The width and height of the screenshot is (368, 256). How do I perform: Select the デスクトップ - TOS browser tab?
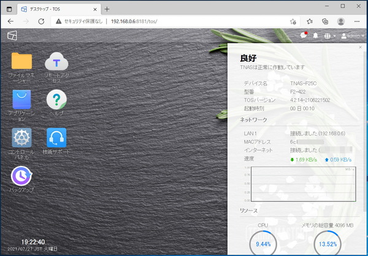coord(55,9)
